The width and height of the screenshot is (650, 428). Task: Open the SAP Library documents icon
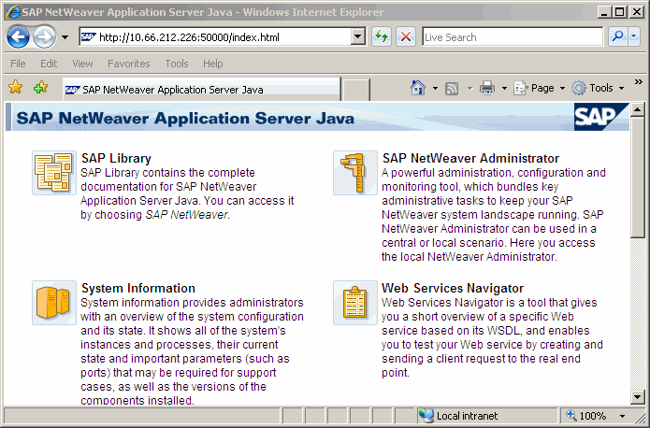[54, 173]
